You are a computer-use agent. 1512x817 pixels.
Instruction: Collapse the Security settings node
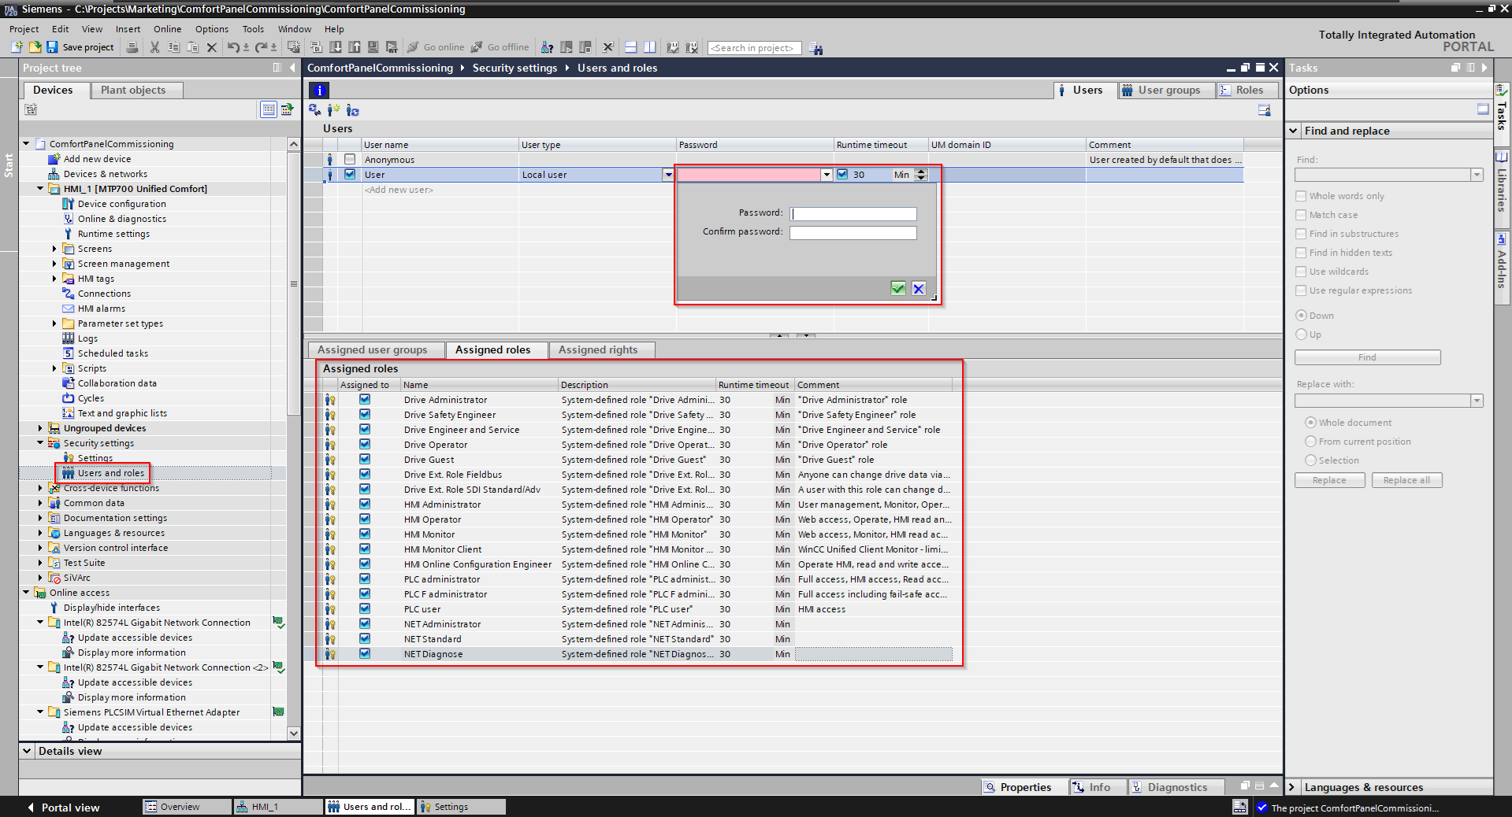(x=40, y=443)
